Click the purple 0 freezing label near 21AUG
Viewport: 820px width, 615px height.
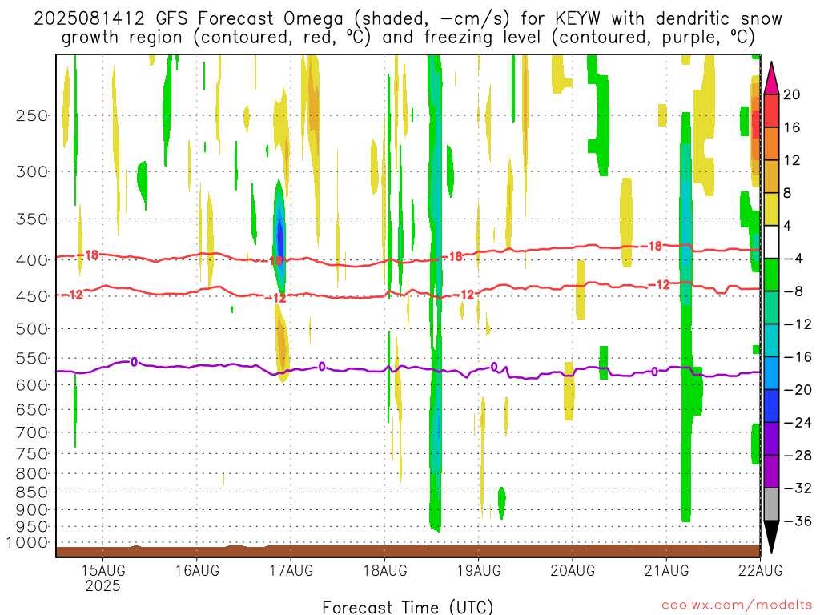coord(655,372)
